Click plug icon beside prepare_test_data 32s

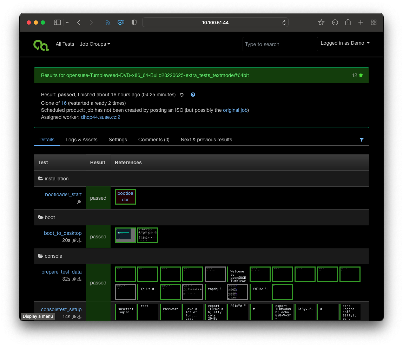coord(74,279)
